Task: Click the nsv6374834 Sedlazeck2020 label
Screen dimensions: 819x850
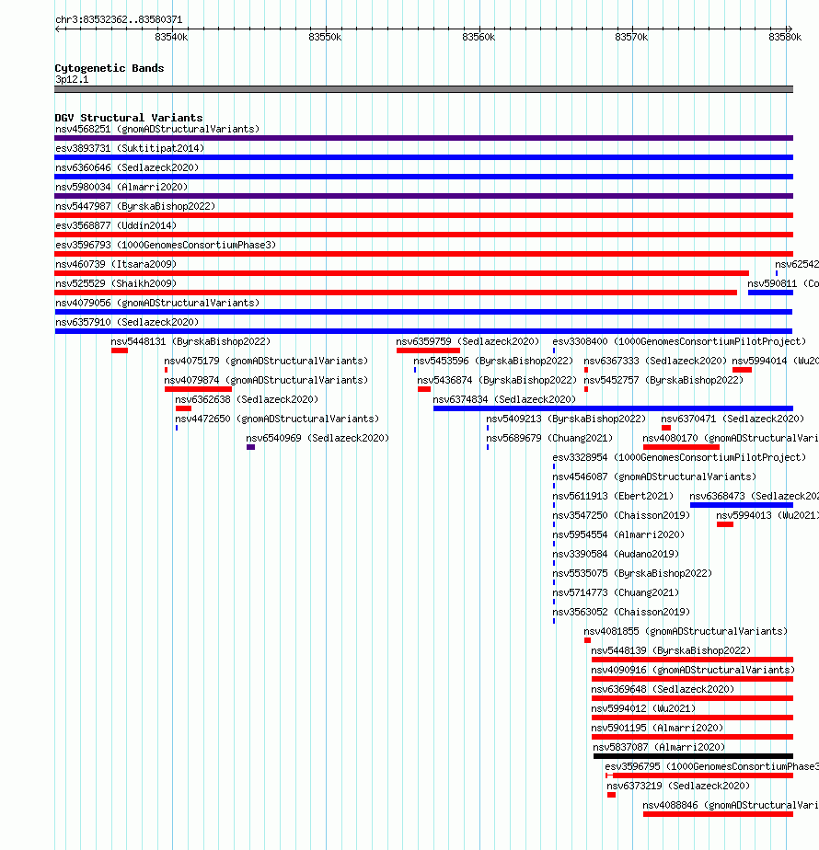Action: pyautogui.click(x=504, y=399)
